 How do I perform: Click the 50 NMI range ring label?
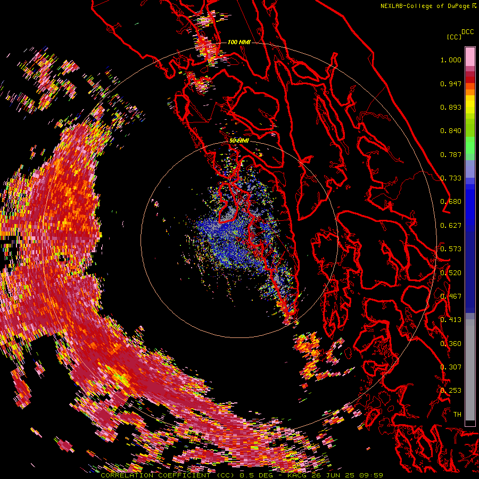click(239, 141)
